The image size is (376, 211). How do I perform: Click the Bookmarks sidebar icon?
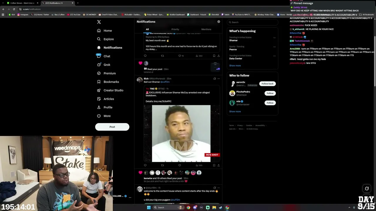[x=99, y=82]
